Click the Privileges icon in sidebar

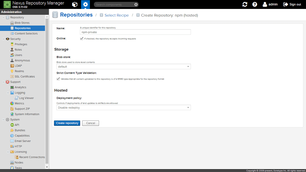(x=12, y=44)
